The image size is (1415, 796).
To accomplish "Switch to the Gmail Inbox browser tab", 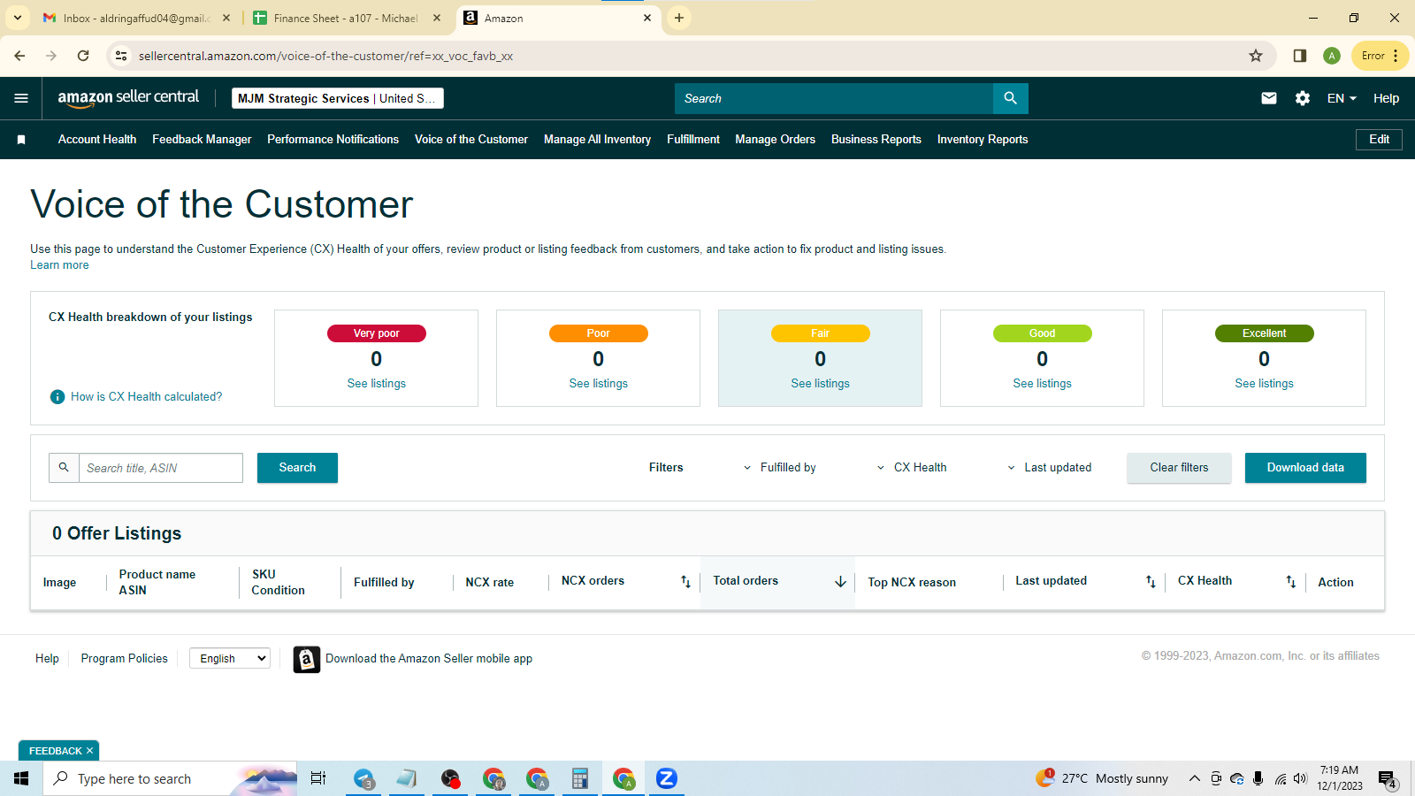I will [136, 18].
